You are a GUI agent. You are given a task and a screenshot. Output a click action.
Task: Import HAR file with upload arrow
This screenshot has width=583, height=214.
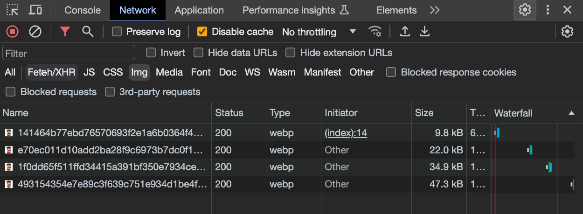(x=405, y=32)
